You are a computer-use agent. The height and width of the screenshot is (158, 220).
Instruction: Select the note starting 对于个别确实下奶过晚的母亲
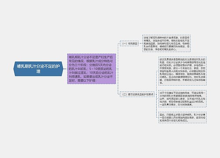click(x=183, y=99)
